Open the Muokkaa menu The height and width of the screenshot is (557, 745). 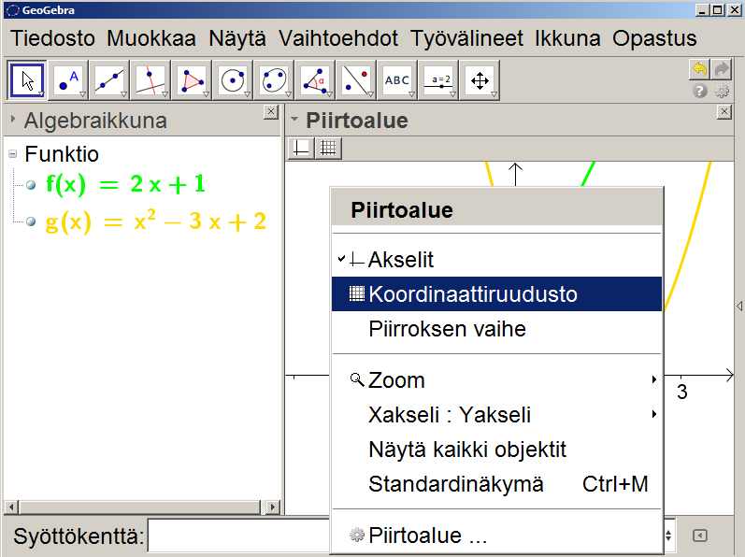(x=151, y=38)
